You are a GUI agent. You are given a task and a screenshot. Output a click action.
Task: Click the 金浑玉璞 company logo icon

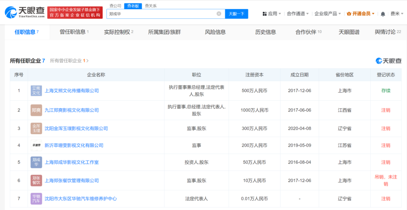pos(36,129)
